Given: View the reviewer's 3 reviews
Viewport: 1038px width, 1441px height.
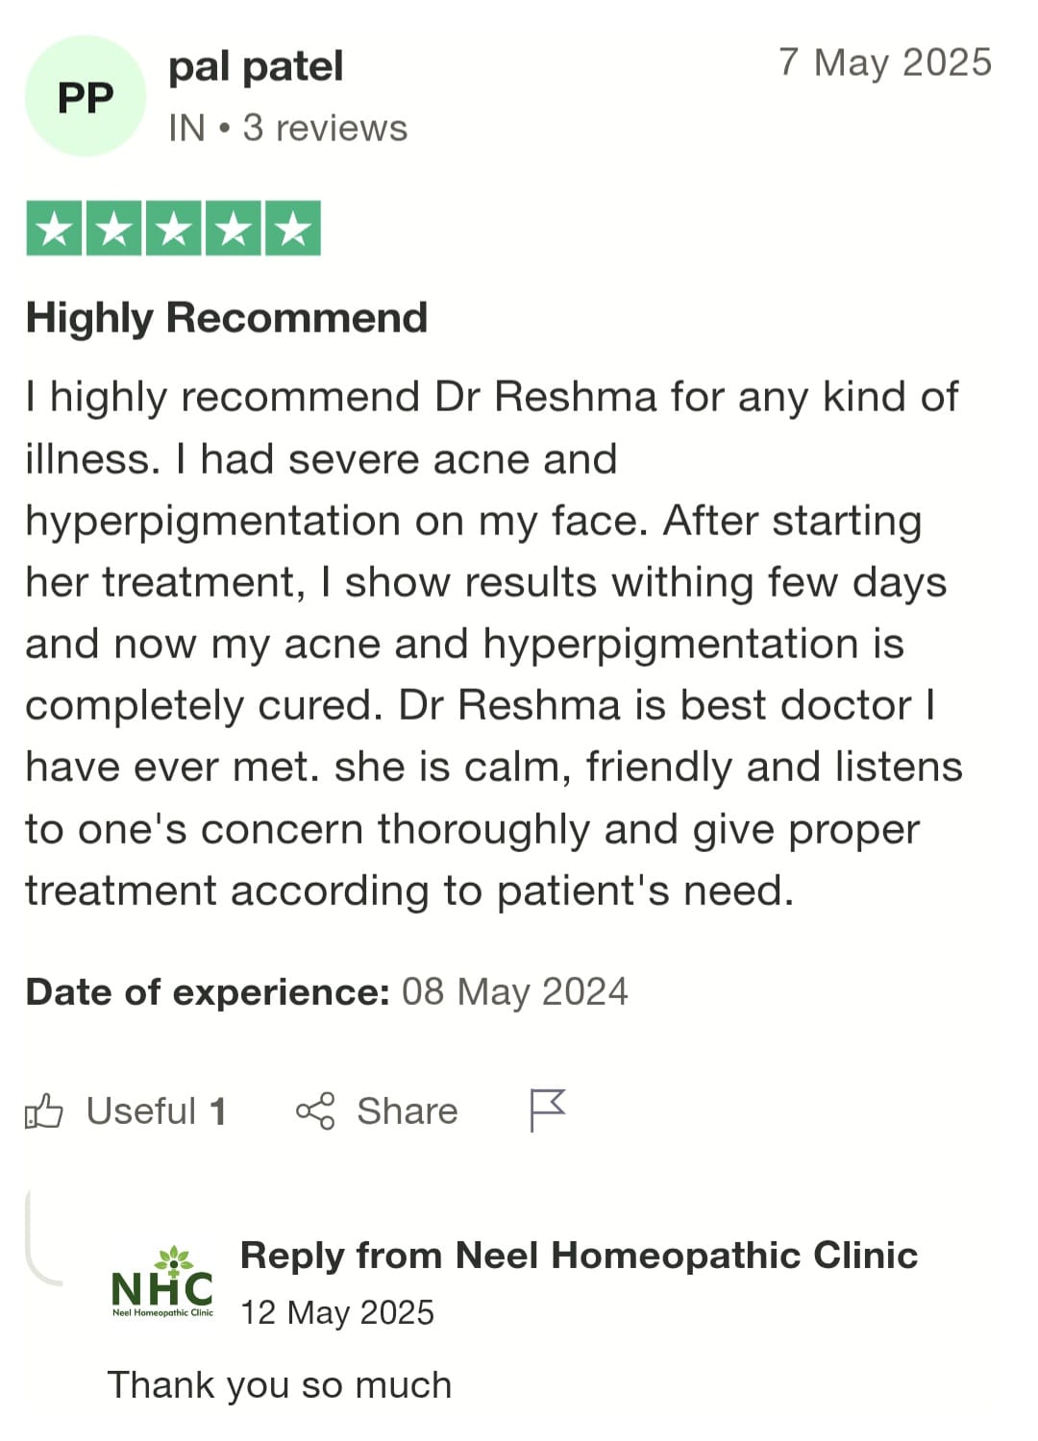Looking at the screenshot, I should click(x=325, y=128).
